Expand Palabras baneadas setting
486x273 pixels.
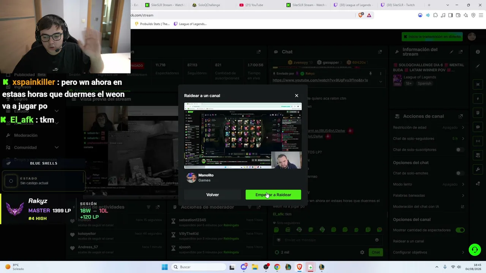click(x=428, y=196)
